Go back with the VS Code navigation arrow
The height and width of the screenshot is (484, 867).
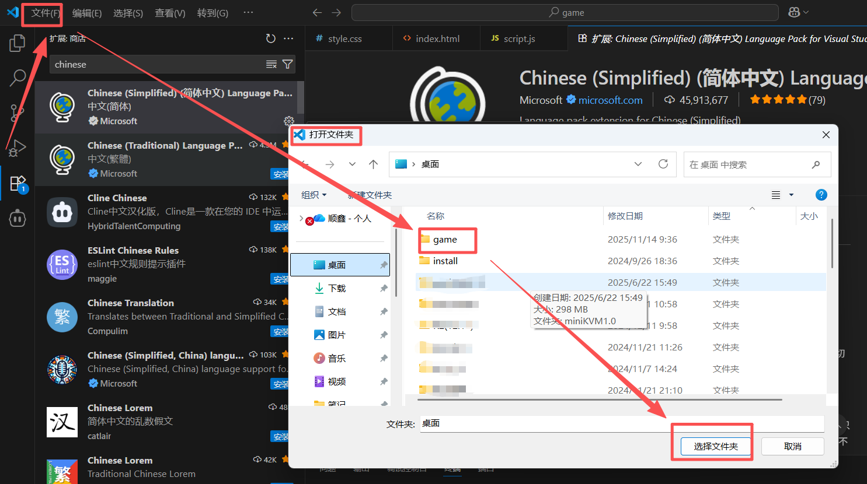click(317, 12)
